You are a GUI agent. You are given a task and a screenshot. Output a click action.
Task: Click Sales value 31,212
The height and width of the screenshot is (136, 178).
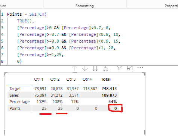click(x=56, y=95)
